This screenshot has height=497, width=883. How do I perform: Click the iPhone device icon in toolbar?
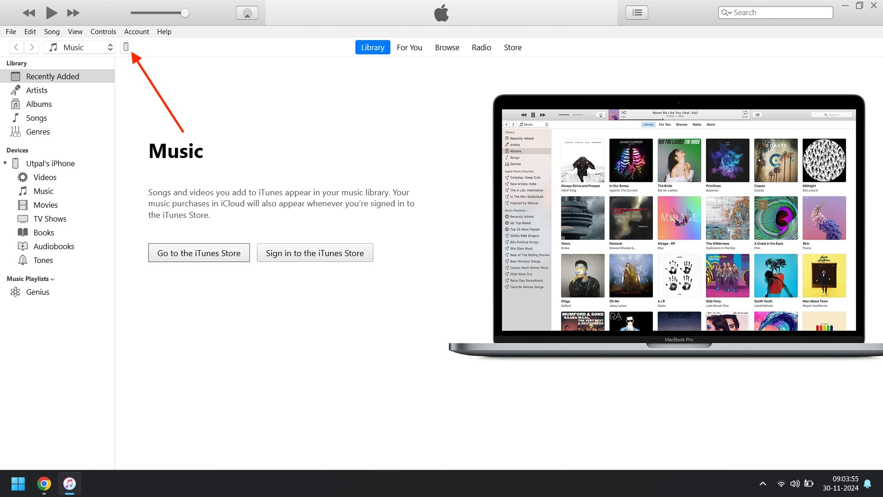[126, 47]
